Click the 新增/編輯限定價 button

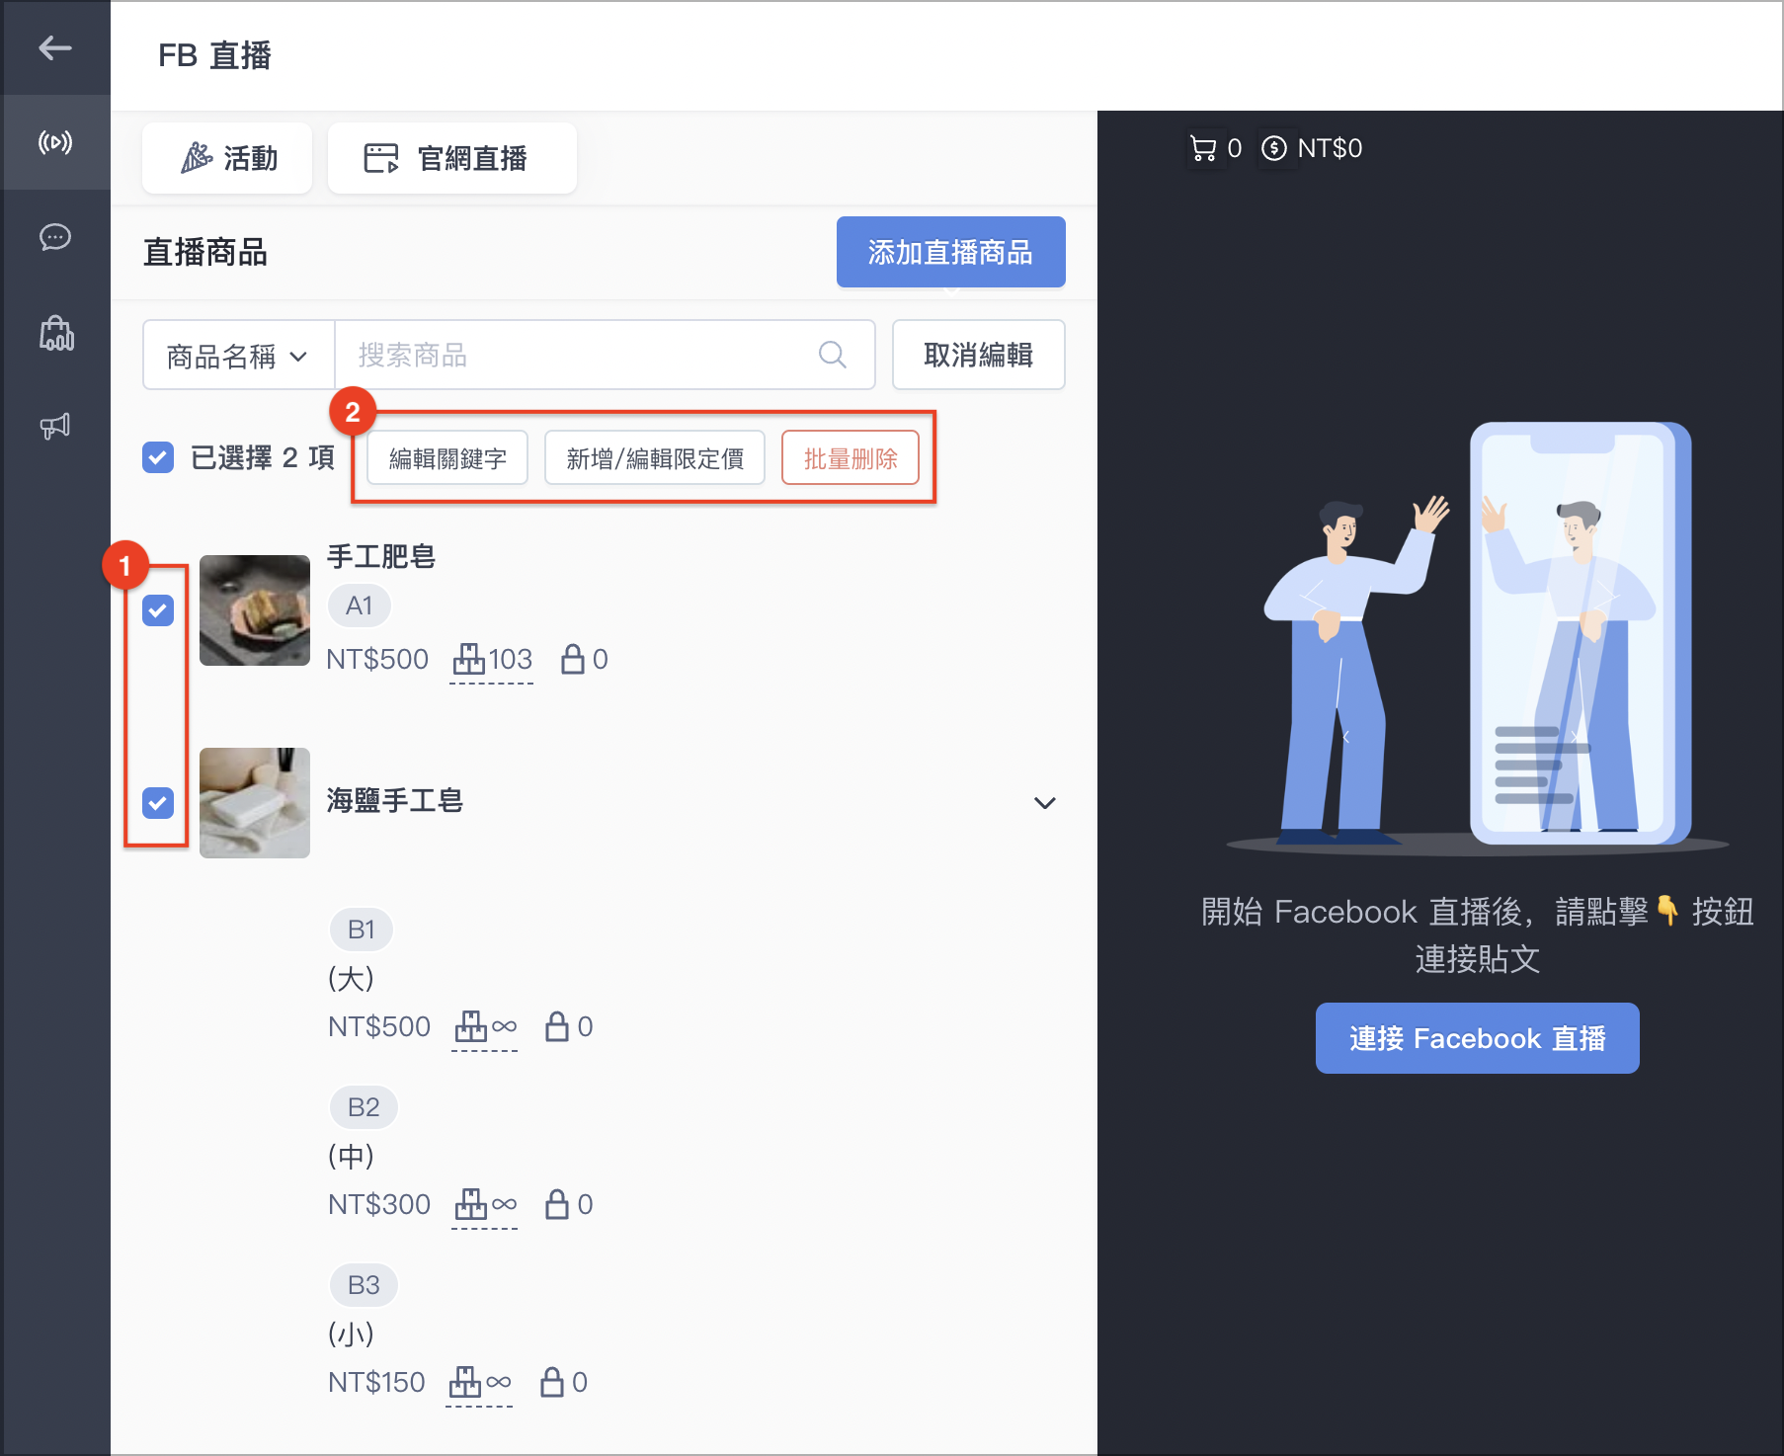pyautogui.click(x=655, y=457)
